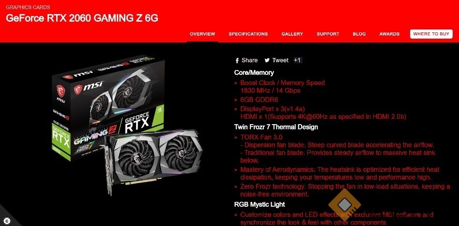Click the Facebook Share icon

tap(237, 60)
